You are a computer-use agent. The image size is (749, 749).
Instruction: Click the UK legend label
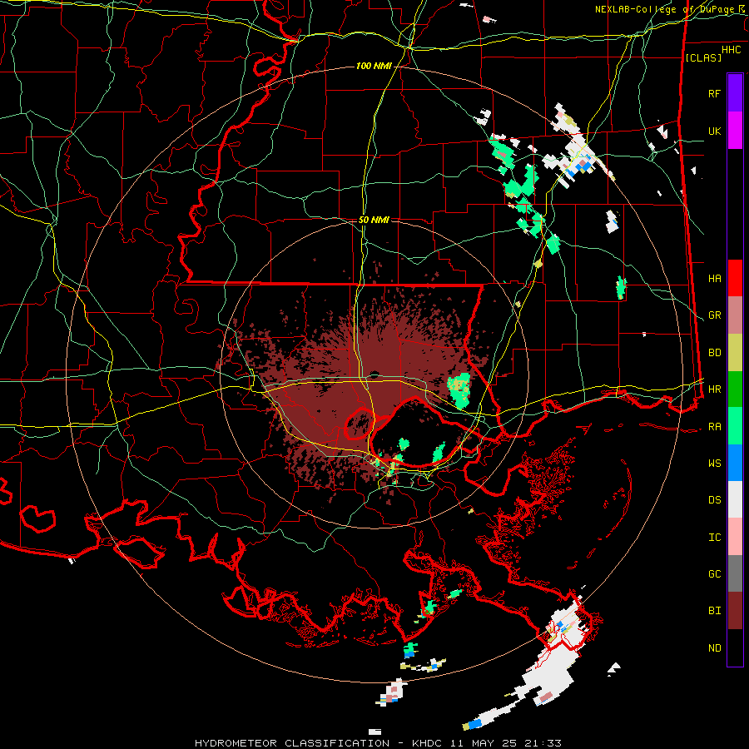pyautogui.click(x=714, y=131)
